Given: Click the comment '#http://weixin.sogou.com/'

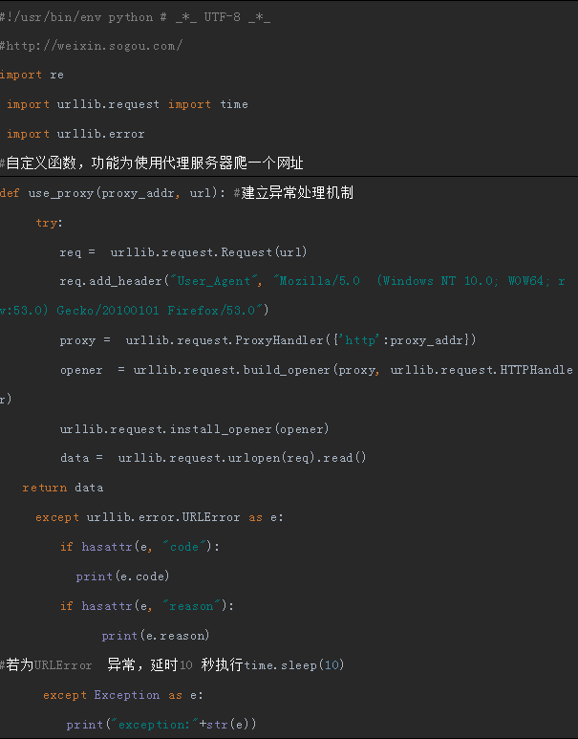Looking at the screenshot, I should [x=91, y=46].
